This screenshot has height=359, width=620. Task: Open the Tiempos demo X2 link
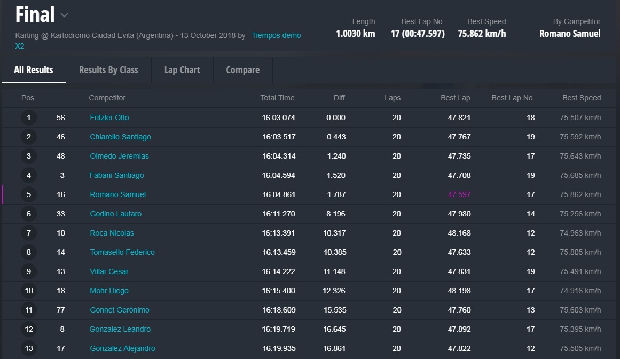(276, 35)
